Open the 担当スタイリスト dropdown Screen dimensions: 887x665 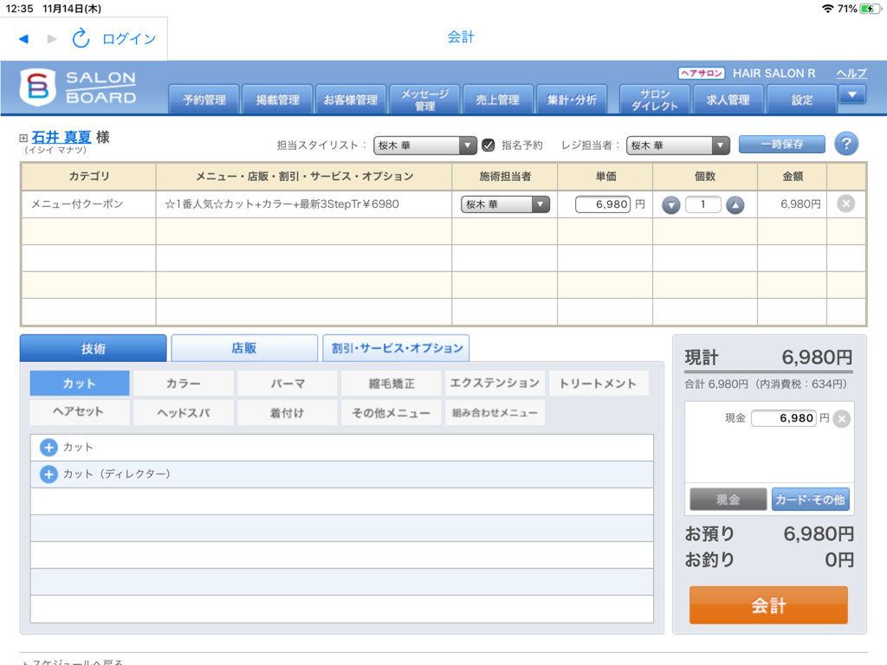click(x=466, y=145)
